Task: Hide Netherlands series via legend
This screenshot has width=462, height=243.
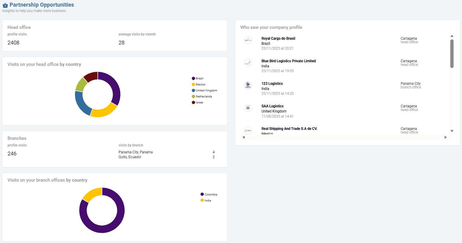Action: [x=202, y=97]
